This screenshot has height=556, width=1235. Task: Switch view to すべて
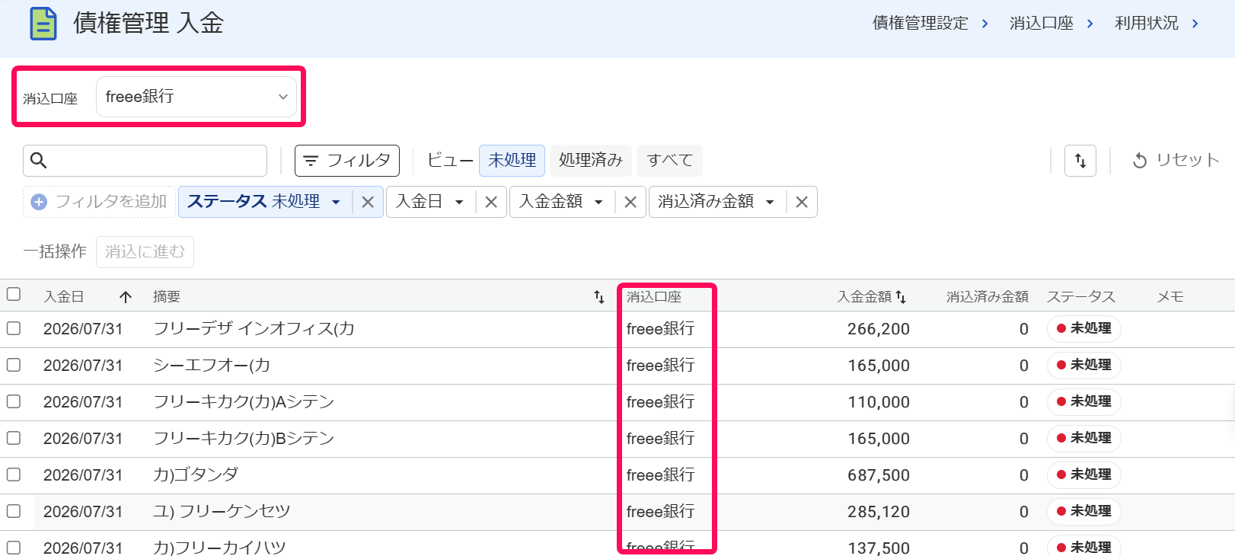(670, 161)
